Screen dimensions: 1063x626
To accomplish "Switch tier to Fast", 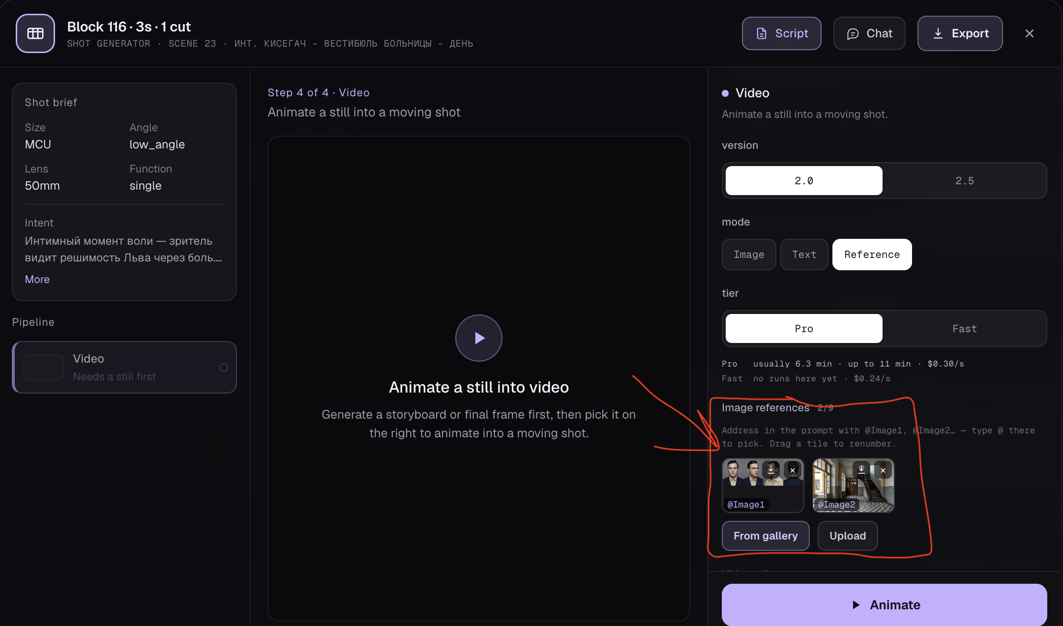I will [x=964, y=329].
